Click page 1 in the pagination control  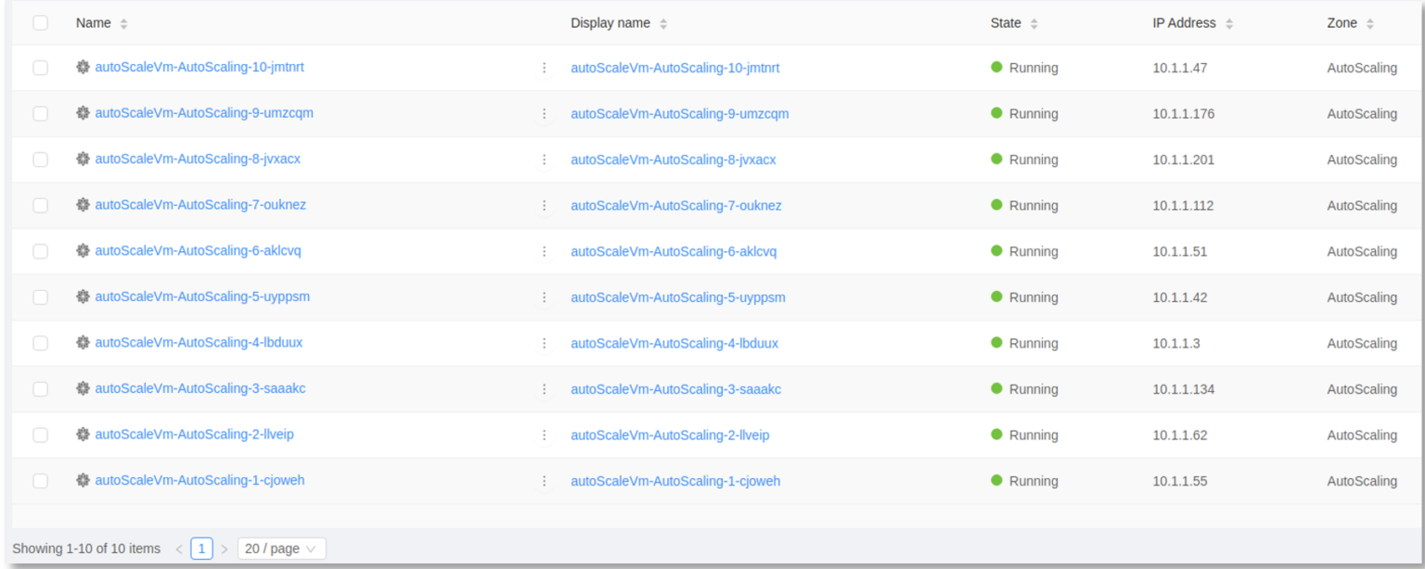pyautogui.click(x=201, y=548)
